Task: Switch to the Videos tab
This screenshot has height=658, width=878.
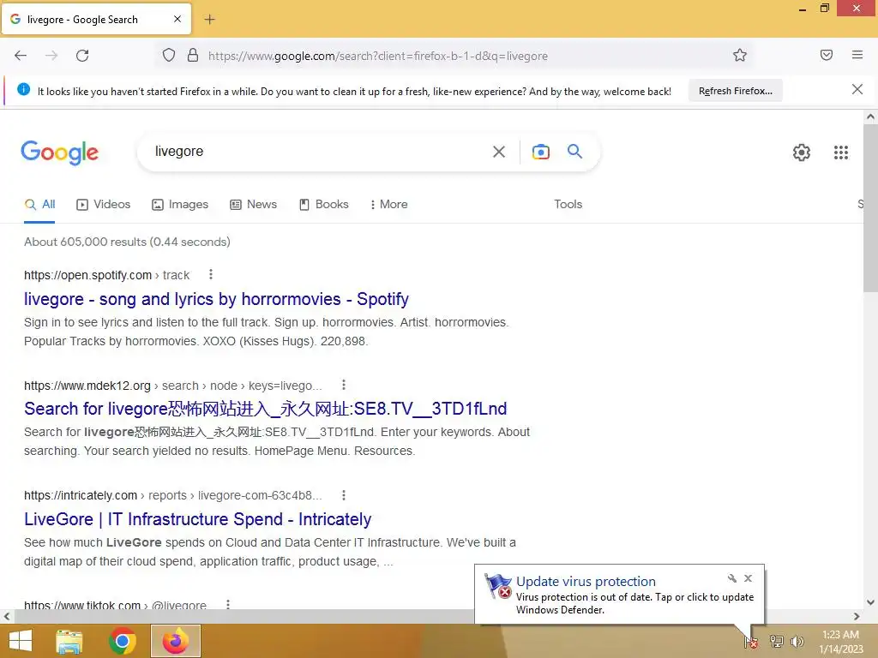Action: click(103, 205)
